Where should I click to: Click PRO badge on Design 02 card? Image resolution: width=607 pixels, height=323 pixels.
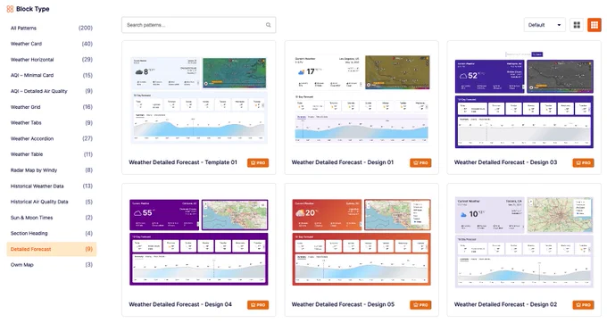(583, 305)
